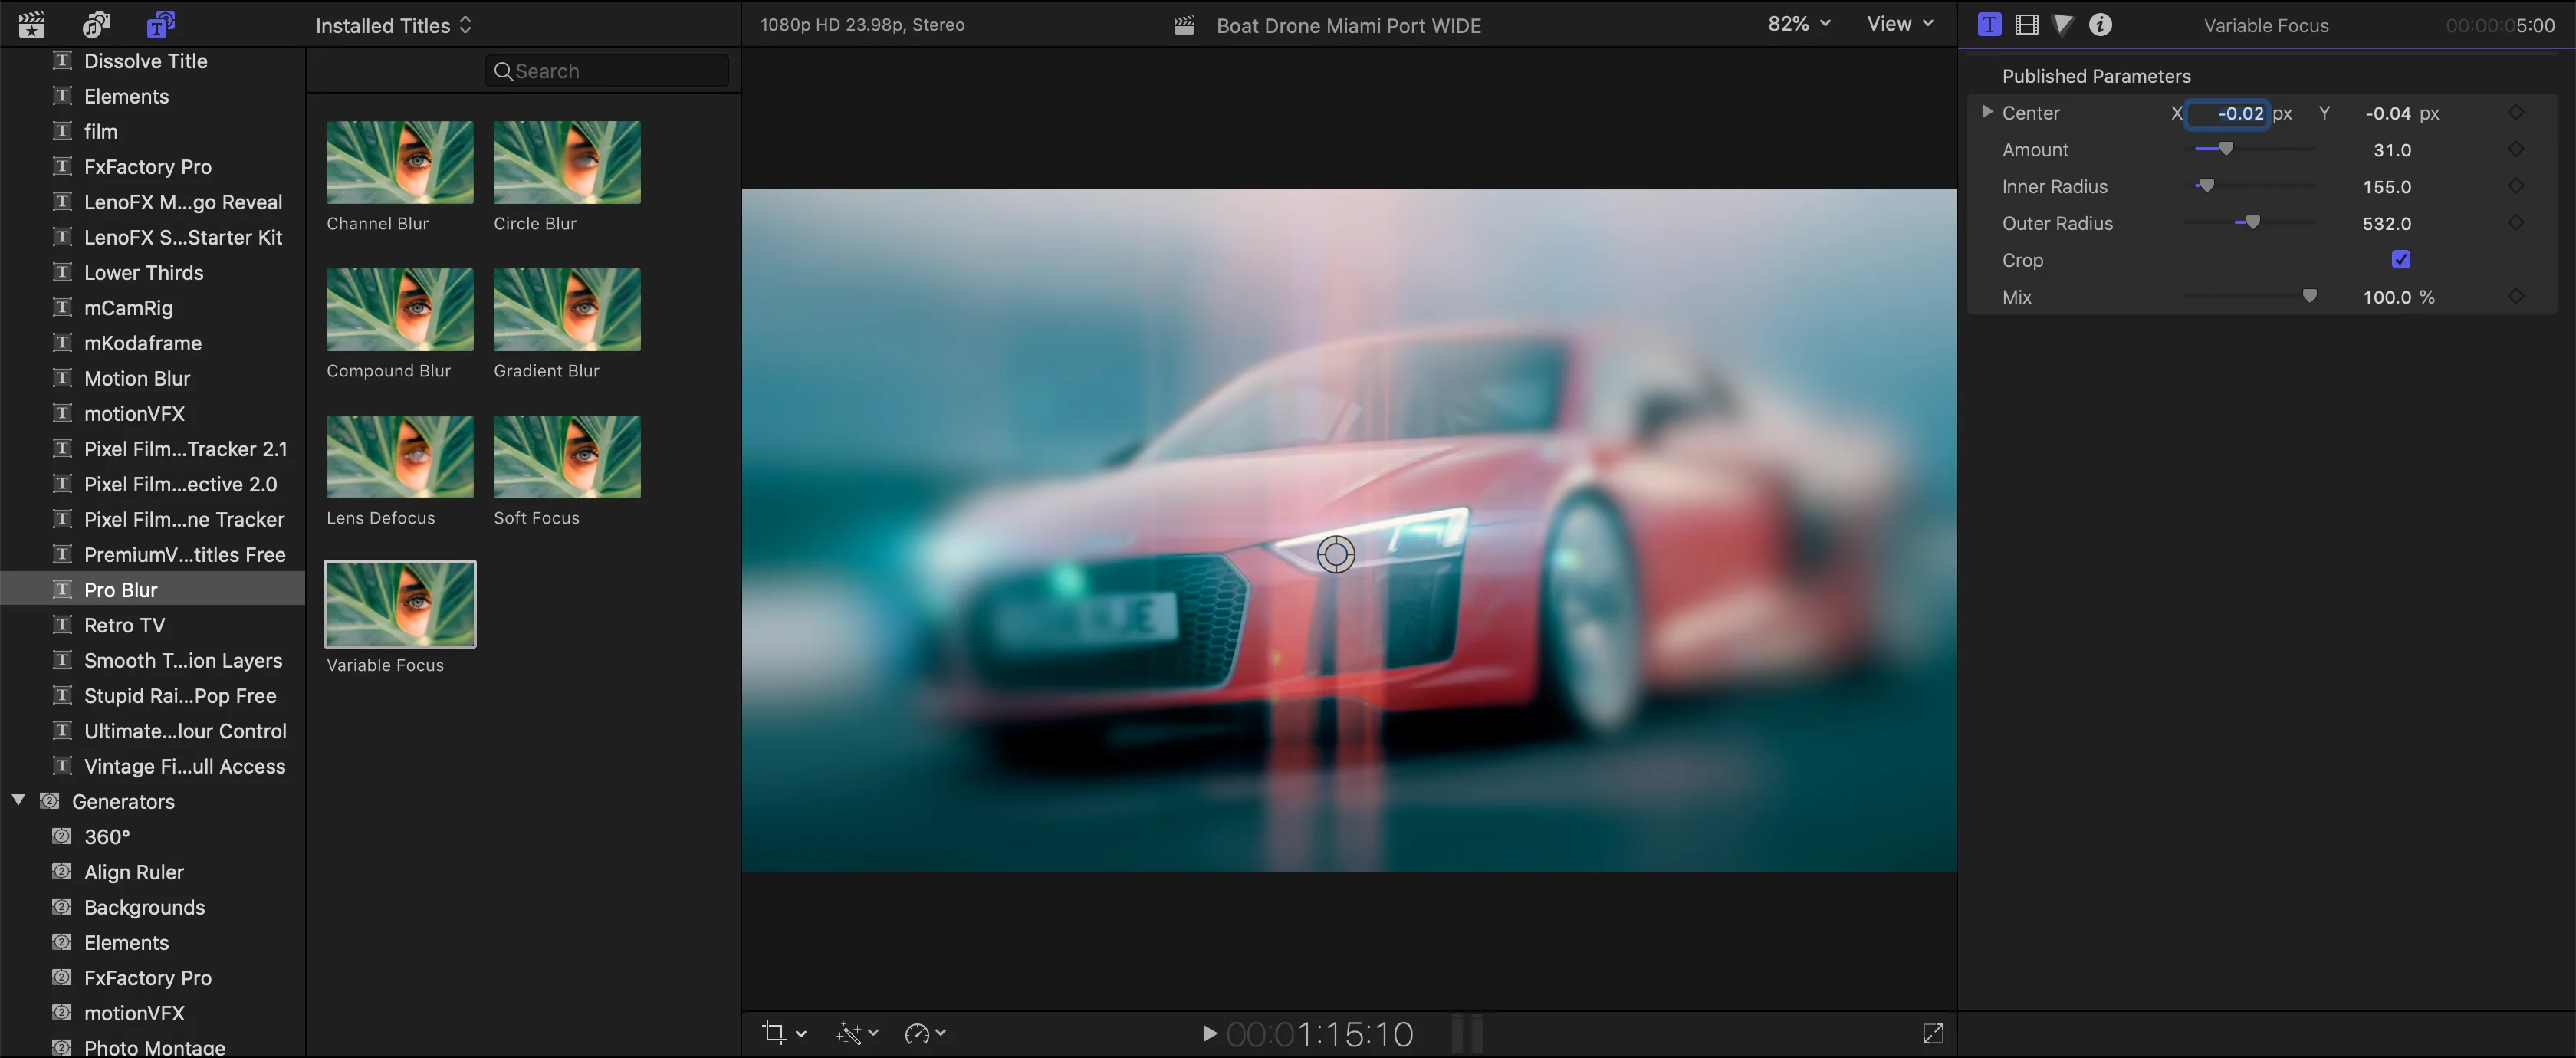
Task: Click the retime speedometer icon
Action: tap(916, 1033)
